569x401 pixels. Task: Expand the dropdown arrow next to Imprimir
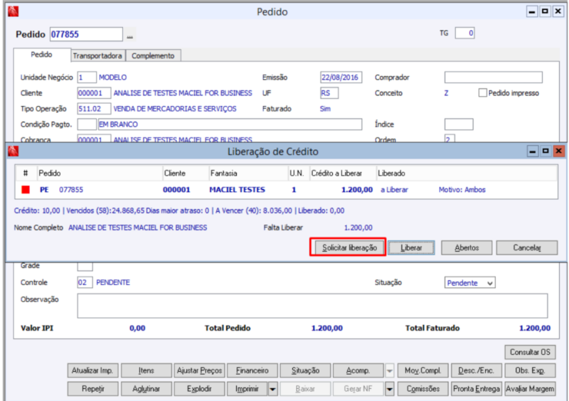[272, 389]
